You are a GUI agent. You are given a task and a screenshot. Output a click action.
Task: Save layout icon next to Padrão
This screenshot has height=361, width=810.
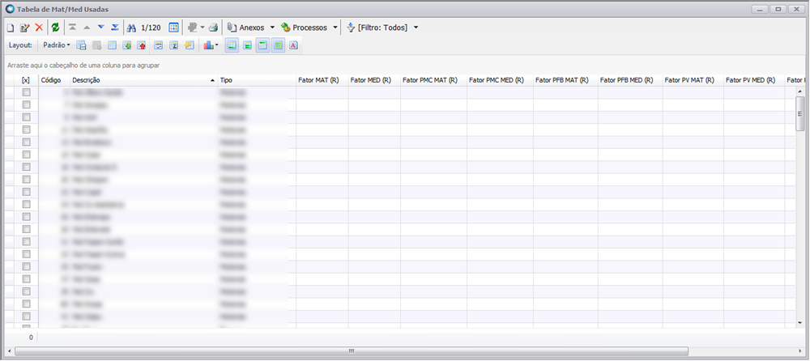coord(81,45)
